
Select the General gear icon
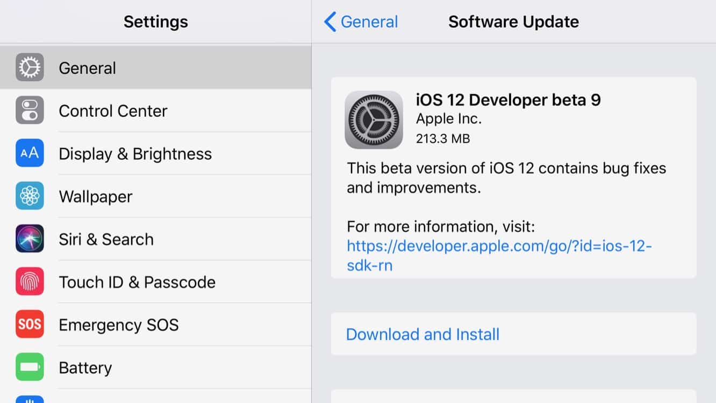pyautogui.click(x=30, y=67)
